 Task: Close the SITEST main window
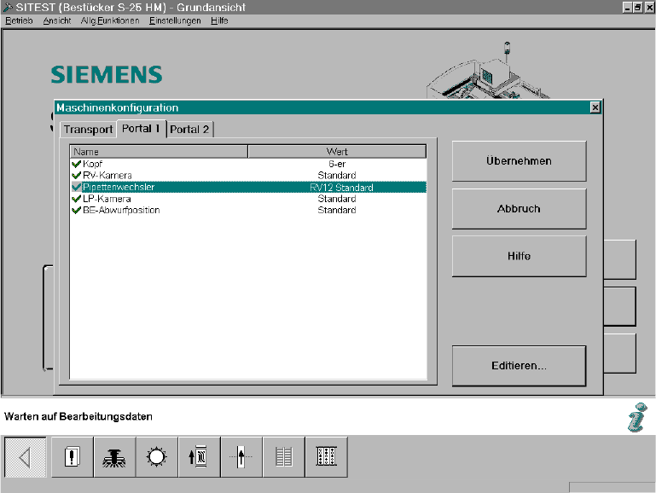(x=648, y=7)
